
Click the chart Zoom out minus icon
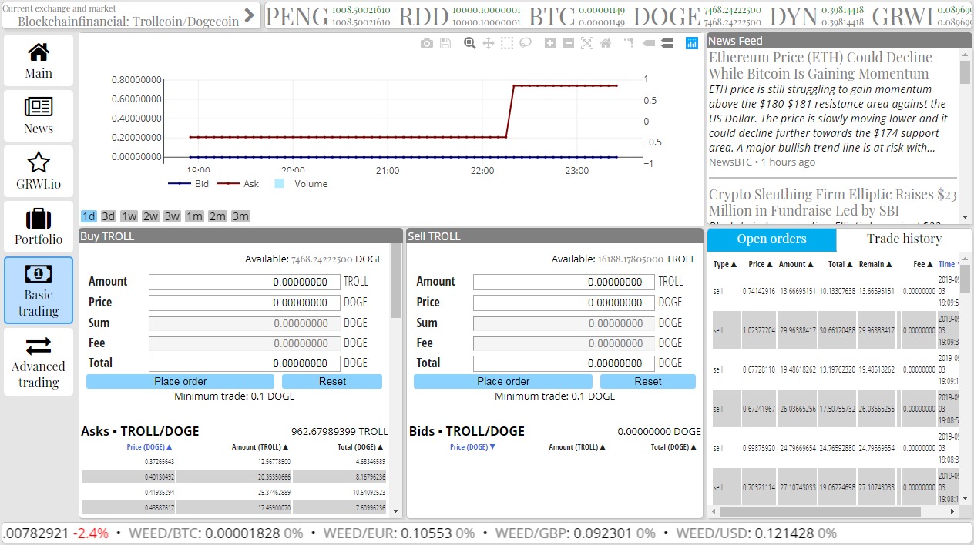click(x=569, y=44)
